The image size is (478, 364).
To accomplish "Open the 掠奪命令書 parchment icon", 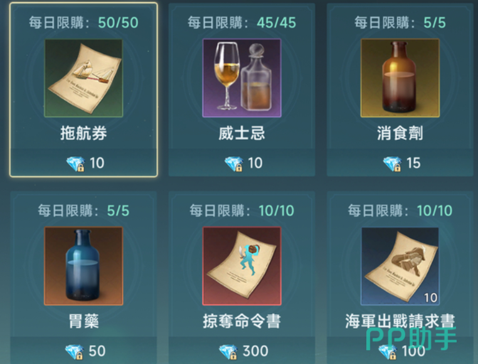I will (242, 266).
